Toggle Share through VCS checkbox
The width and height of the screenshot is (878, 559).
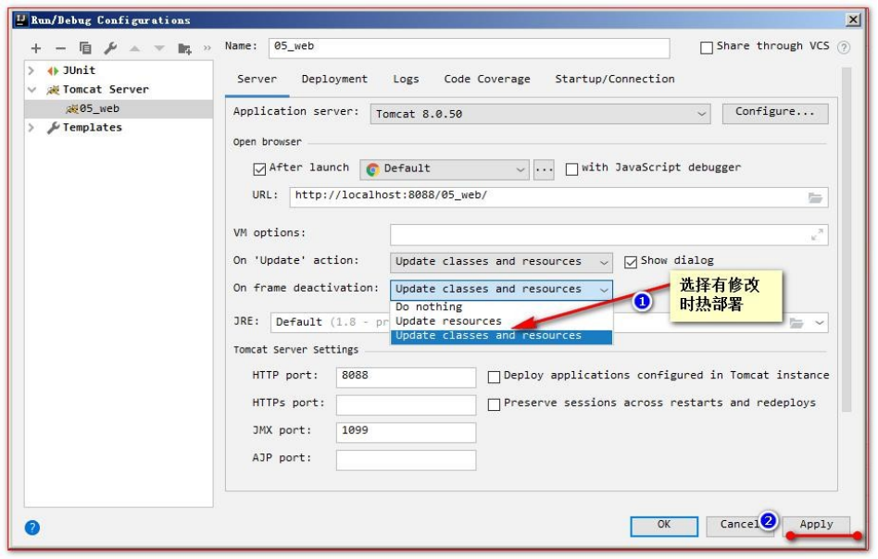[707, 47]
